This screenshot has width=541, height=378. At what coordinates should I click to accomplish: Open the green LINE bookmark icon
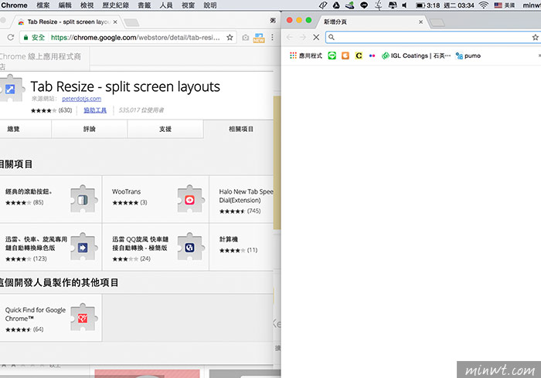[332, 56]
